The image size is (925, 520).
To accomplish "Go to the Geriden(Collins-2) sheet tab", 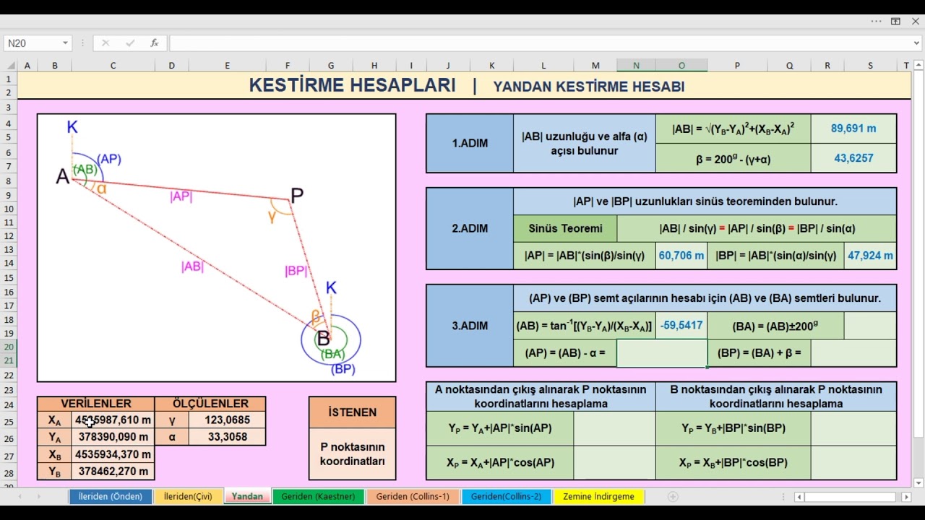I will [x=506, y=497].
